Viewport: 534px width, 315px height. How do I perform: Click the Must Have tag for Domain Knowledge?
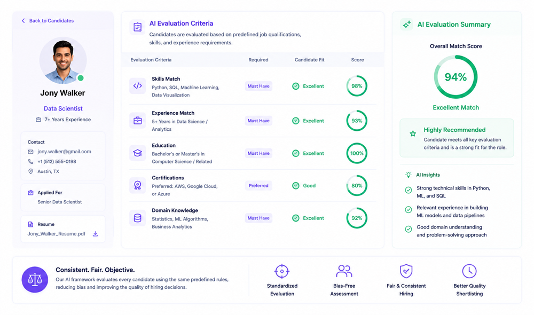pos(258,218)
